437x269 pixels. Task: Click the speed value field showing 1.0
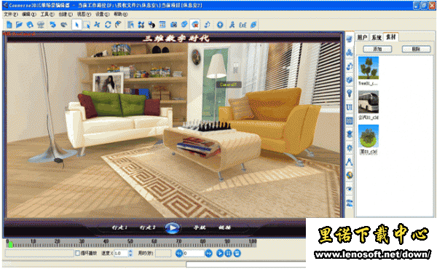point(121,254)
